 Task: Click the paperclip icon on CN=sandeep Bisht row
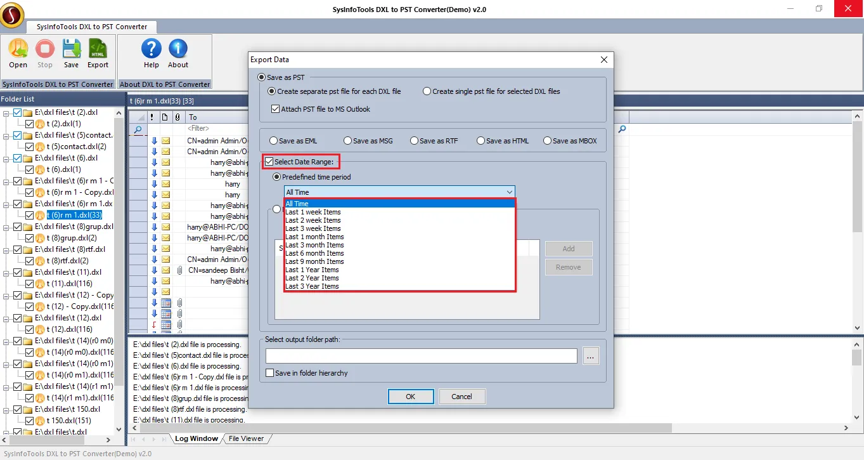pos(180,270)
